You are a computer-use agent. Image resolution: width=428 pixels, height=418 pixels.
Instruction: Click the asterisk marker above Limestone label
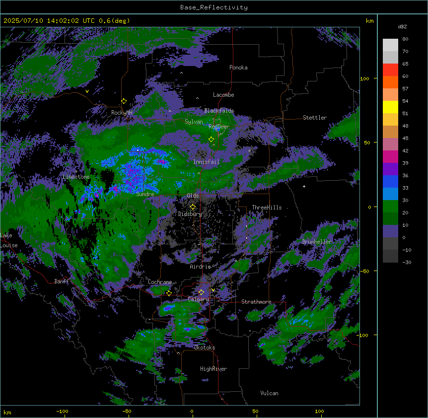76,172
